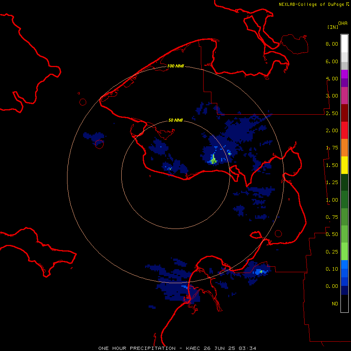Click the orange swatch in the legend

(344, 148)
